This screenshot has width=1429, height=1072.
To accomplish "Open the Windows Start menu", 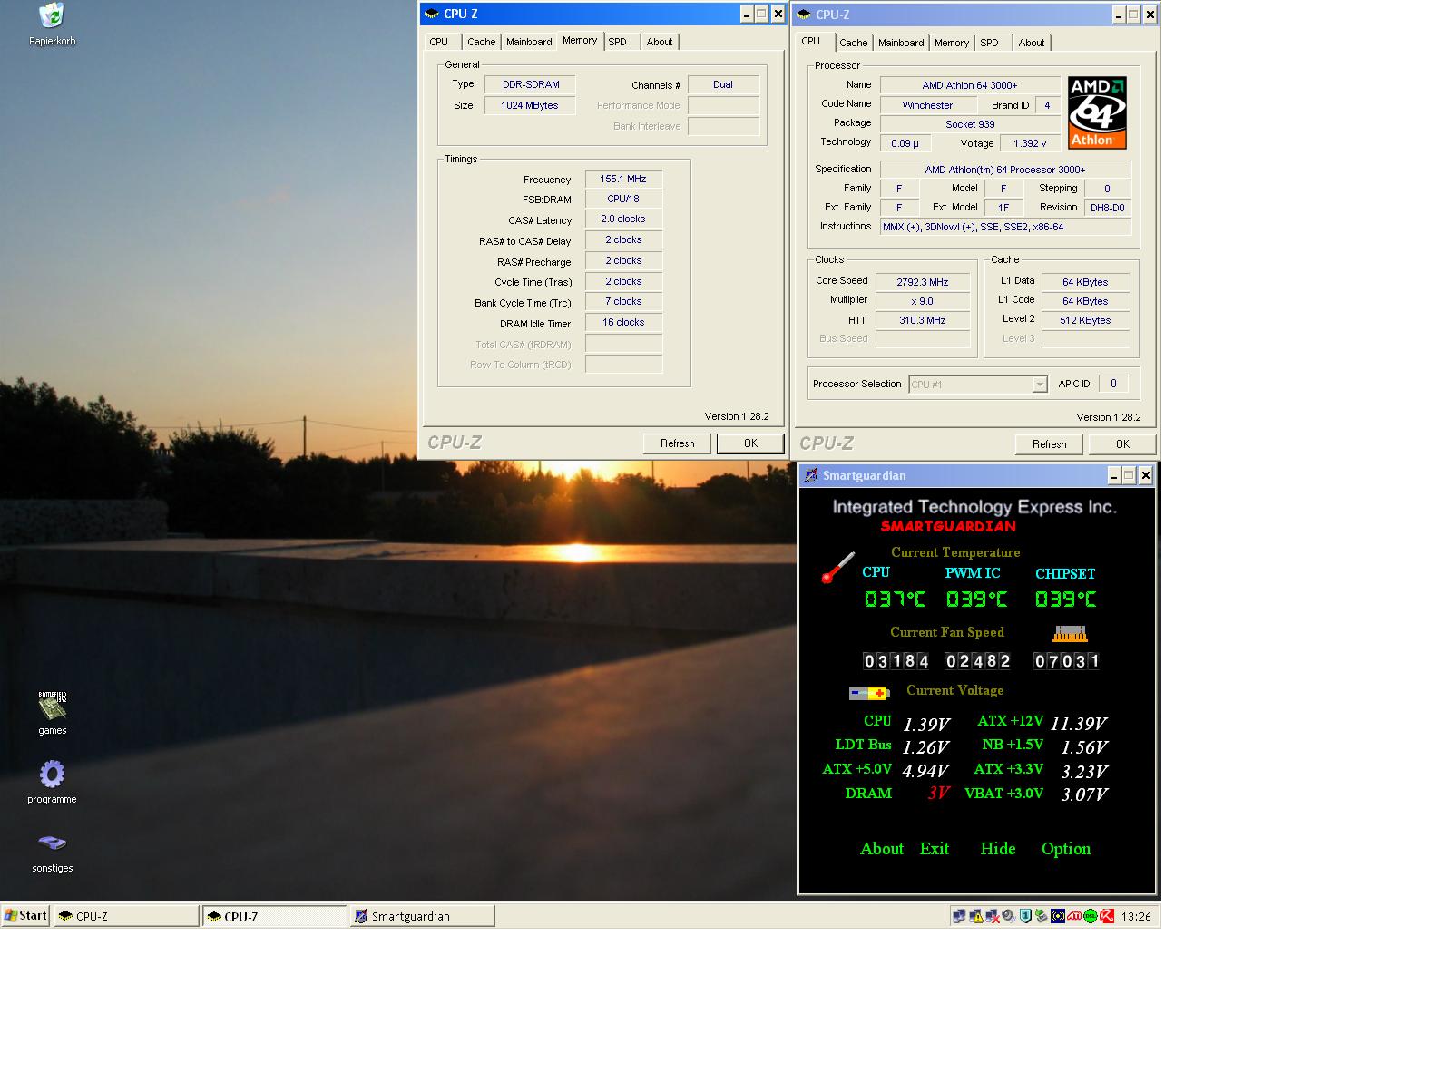I will point(25,916).
